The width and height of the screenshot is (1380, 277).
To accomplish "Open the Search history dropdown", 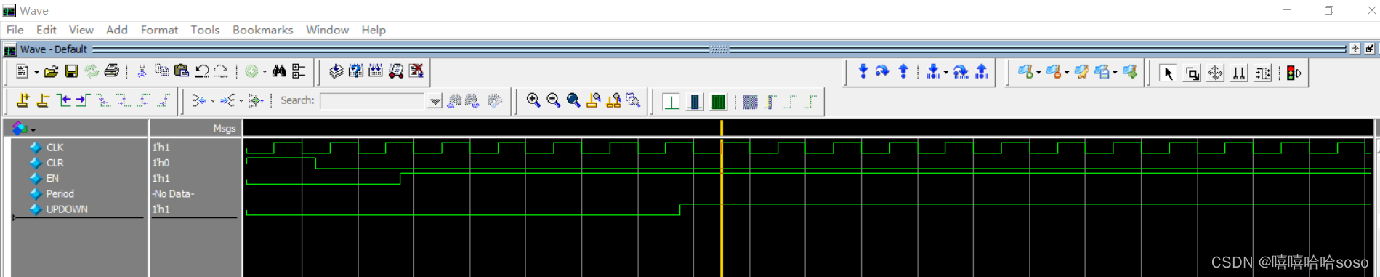I will pyautogui.click(x=435, y=101).
